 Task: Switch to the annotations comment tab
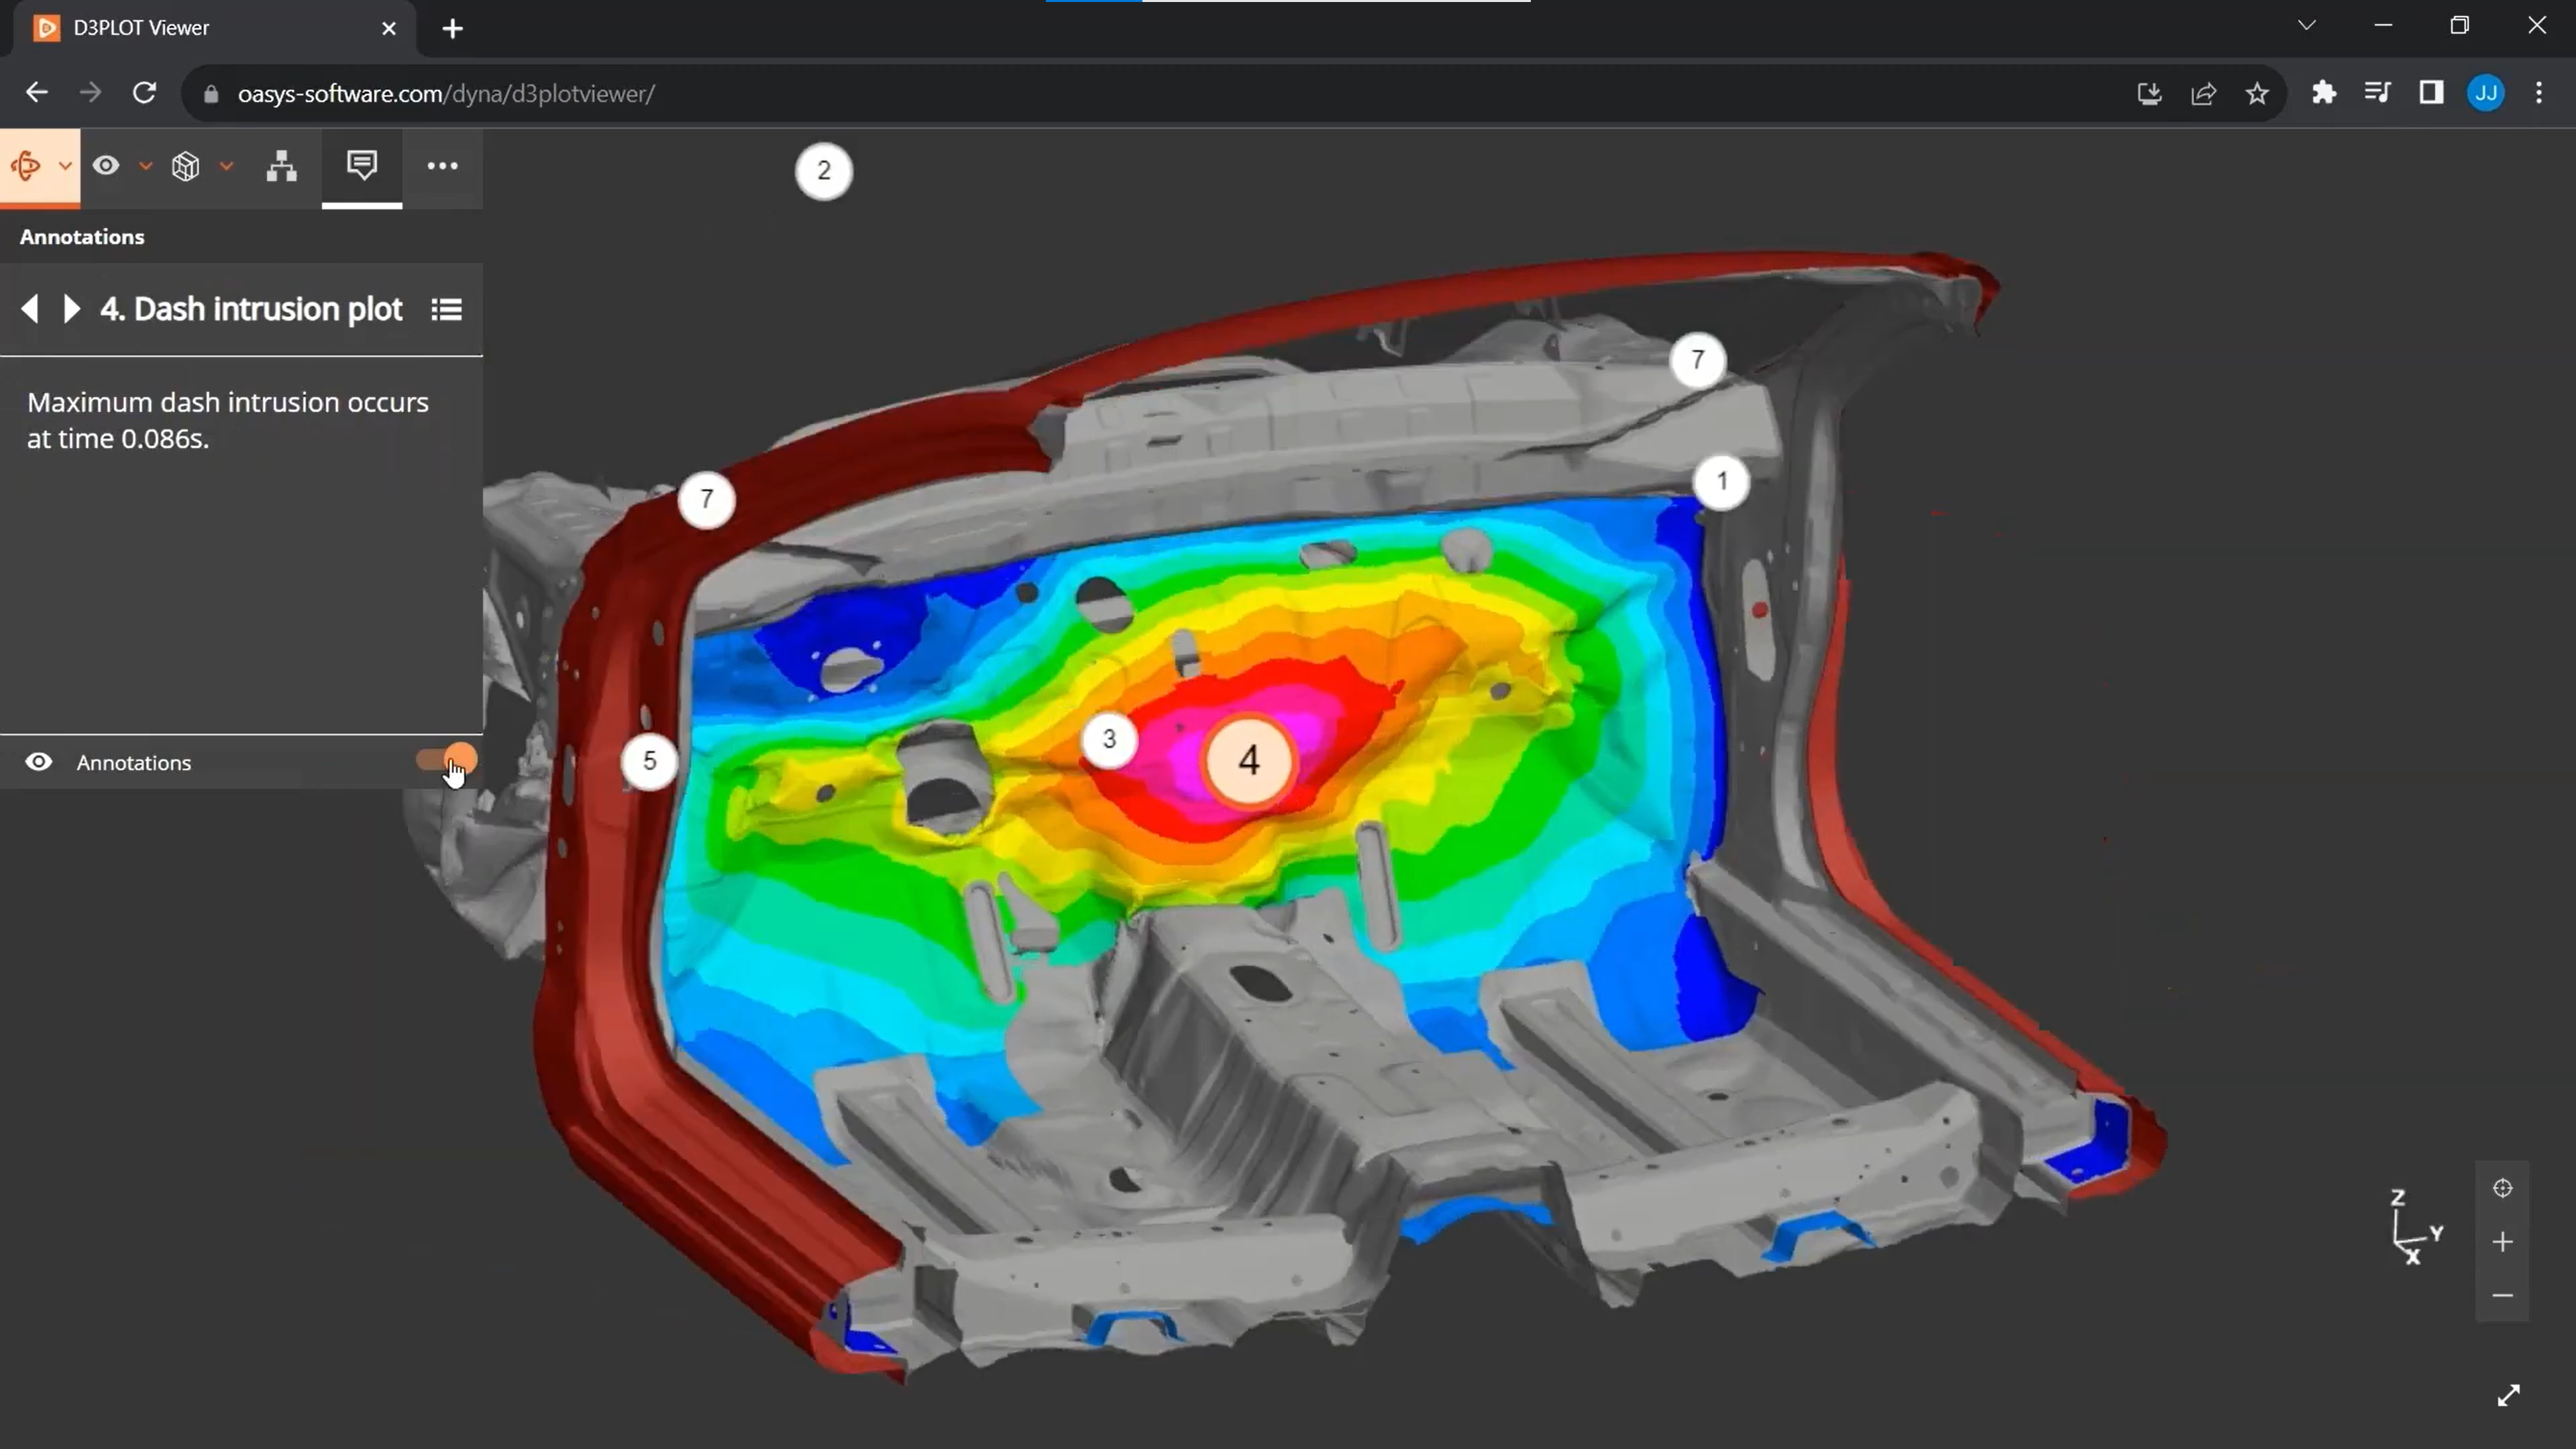pyautogui.click(x=362, y=165)
